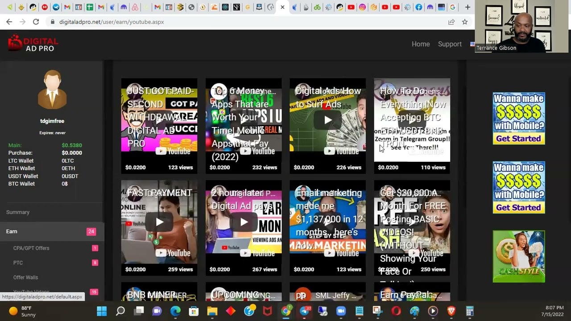Open Brave browser from the taskbar
Viewport: 571px width, 321px height.
click(x=451, y=311)
